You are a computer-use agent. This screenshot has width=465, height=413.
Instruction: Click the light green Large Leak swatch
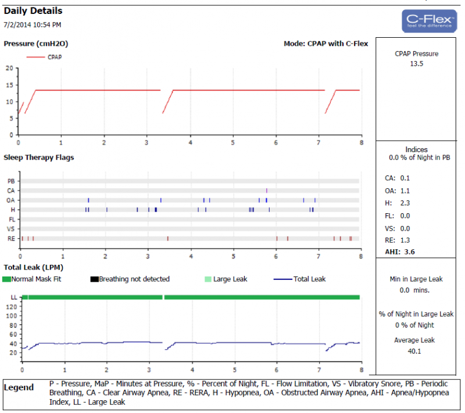click(x=208, y=279)
